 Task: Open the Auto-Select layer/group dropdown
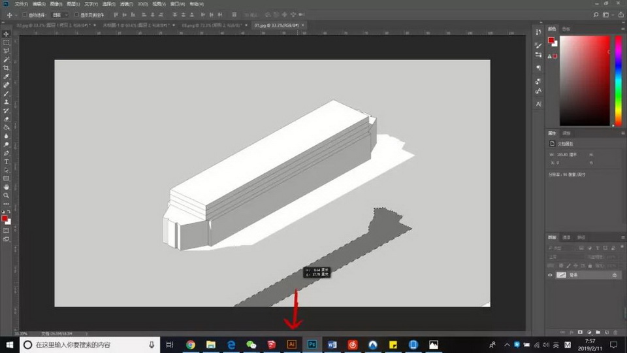coord(59,14)
